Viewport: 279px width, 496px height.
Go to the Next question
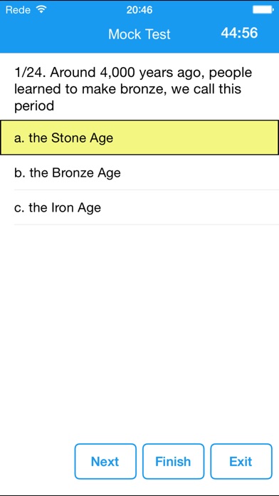click(x=105, y=462)
